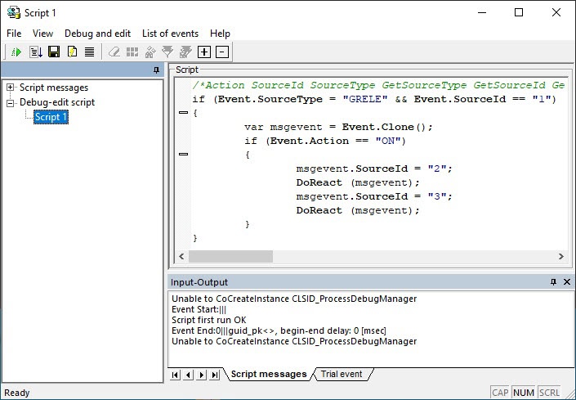Viewport: 576px width, 400px height.
Task: Click the floppy disk save icon
Action: [54, 52]
